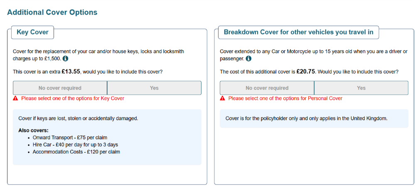415x186 pixels.
Task: Click the £13.55 Key Cover price
Action: [71, 72]
